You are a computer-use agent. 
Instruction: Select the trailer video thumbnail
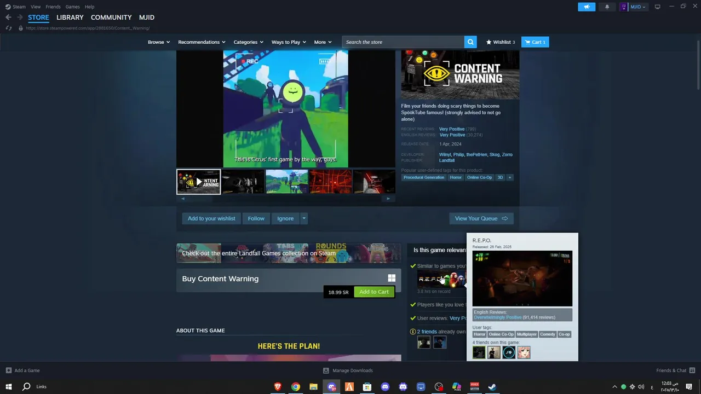click(198, 182)
